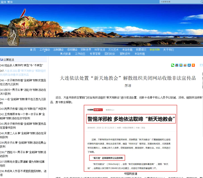Open sidebar article 242 about 王秀梅 in 济宁

pyautogui.click(x=23, y=116)
